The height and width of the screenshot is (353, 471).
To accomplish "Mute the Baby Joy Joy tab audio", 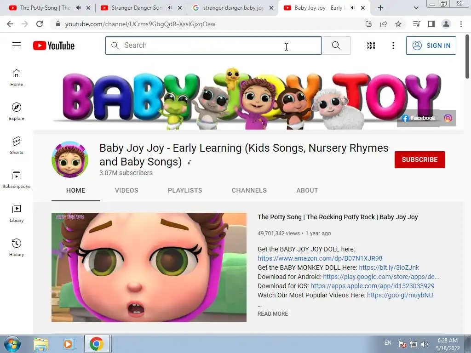I will pos(353,8).
